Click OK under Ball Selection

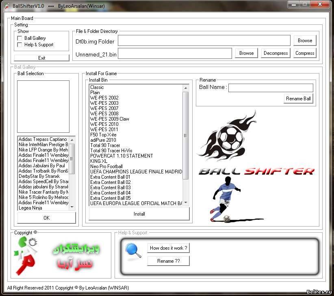point(46,218)
